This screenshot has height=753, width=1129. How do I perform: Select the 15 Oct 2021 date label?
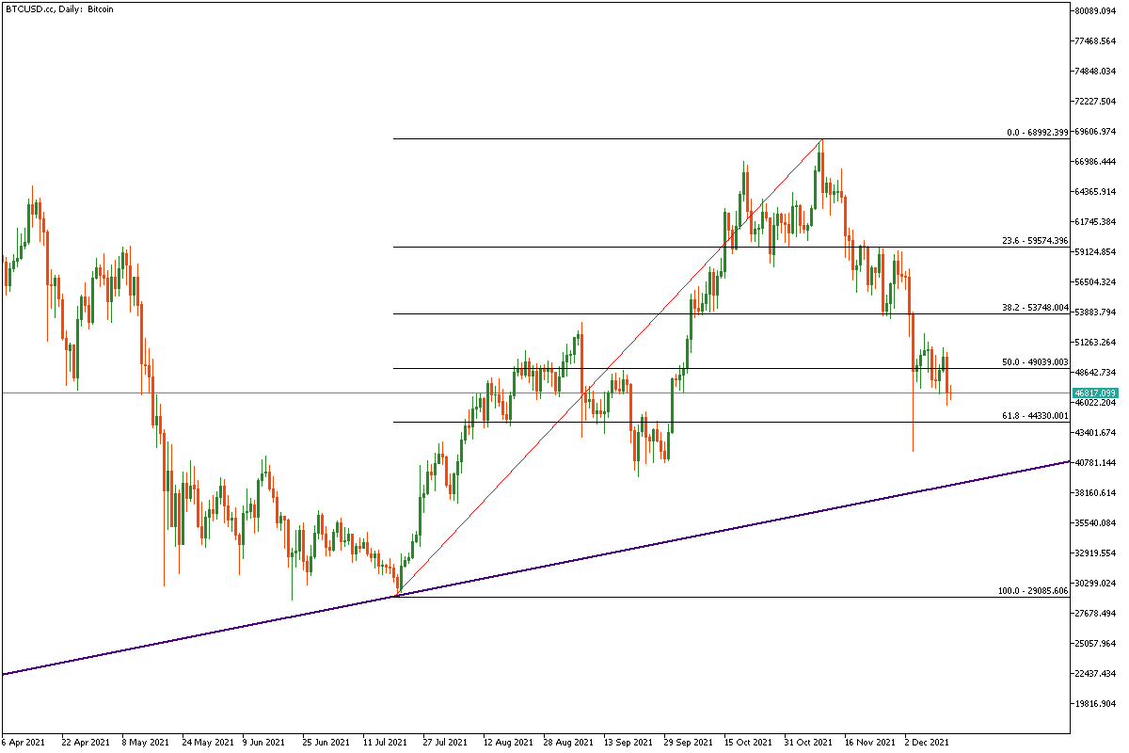pyautogui.click(x=748, y=743)
